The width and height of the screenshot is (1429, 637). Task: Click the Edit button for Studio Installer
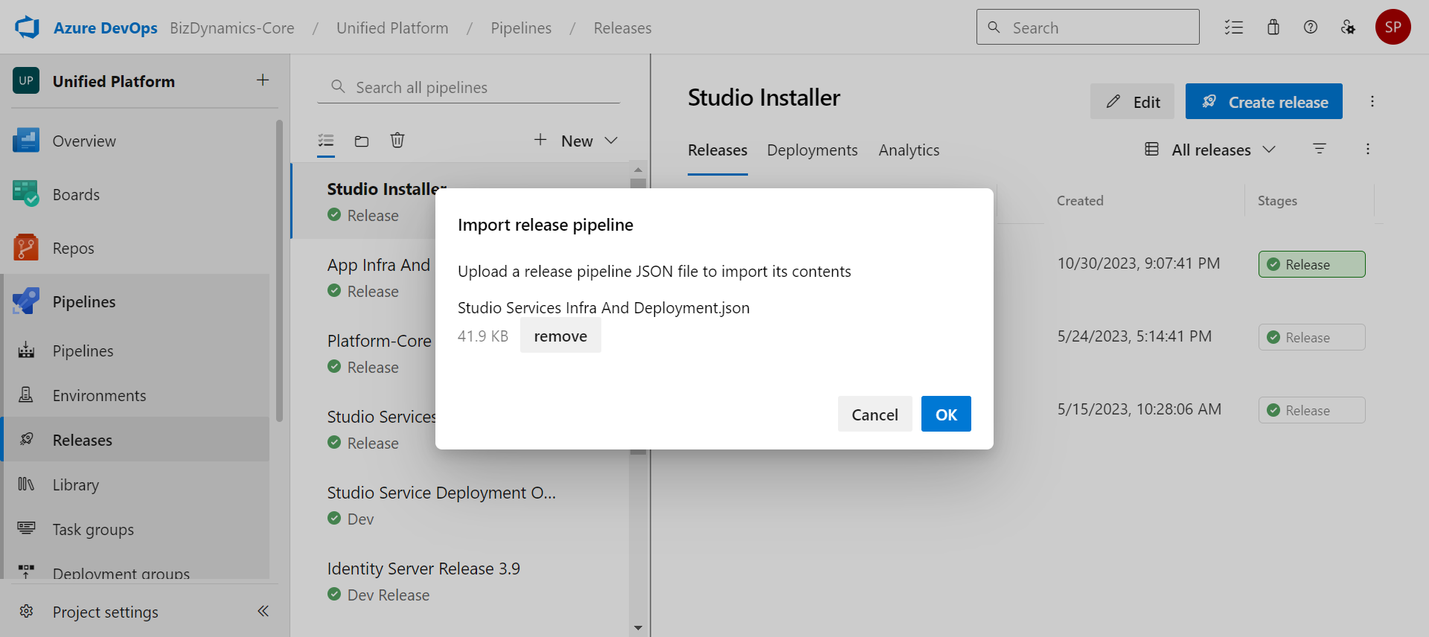[x=1132, y=101]
